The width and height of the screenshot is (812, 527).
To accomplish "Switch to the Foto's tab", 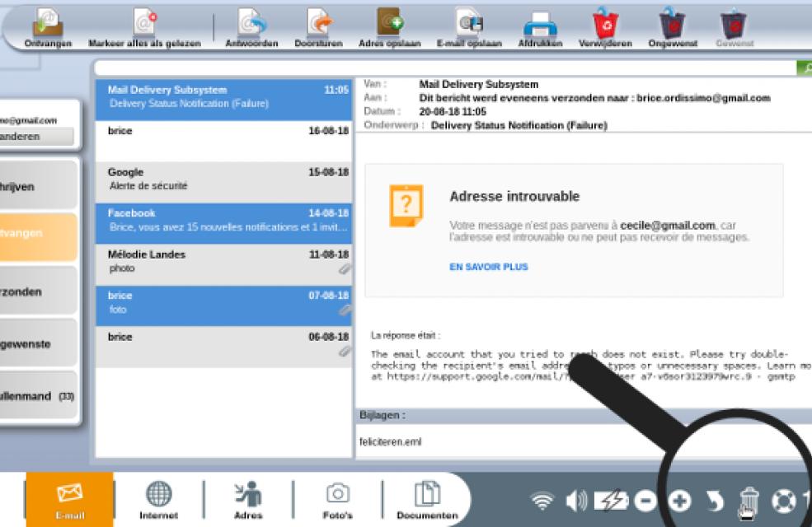I will [338, 500].
